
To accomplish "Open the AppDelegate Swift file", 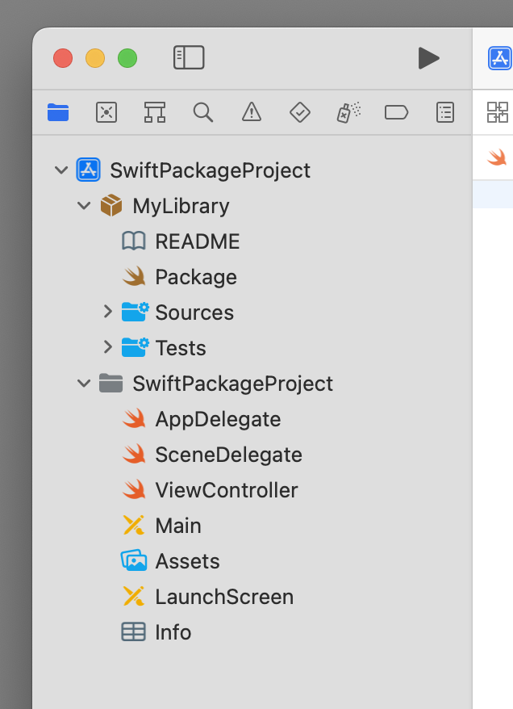I will [x=218, y=419].
